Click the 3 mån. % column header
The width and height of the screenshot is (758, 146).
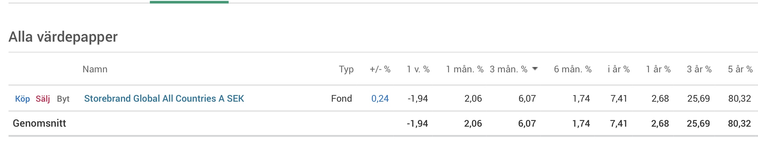click(x=508, y=69)
